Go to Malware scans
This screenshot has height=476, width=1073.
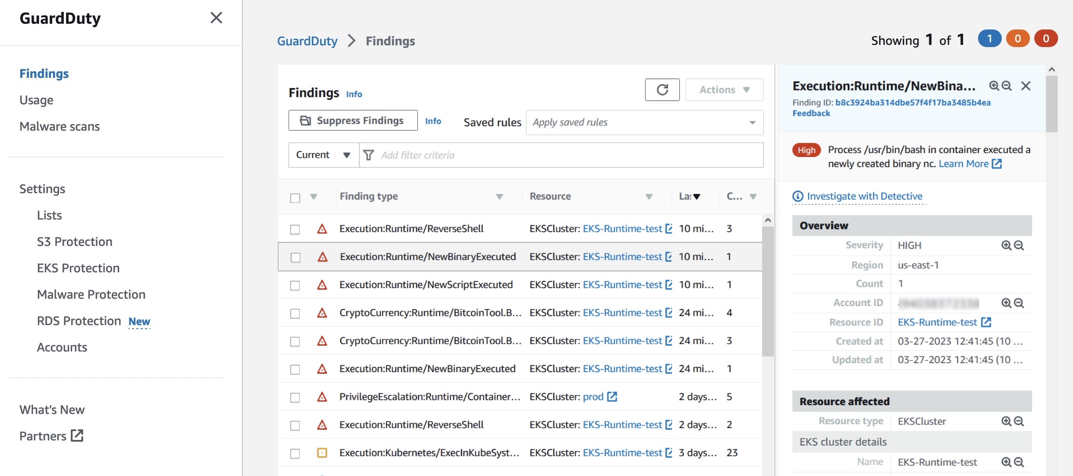pyautogui.click(x=60, y=126)
